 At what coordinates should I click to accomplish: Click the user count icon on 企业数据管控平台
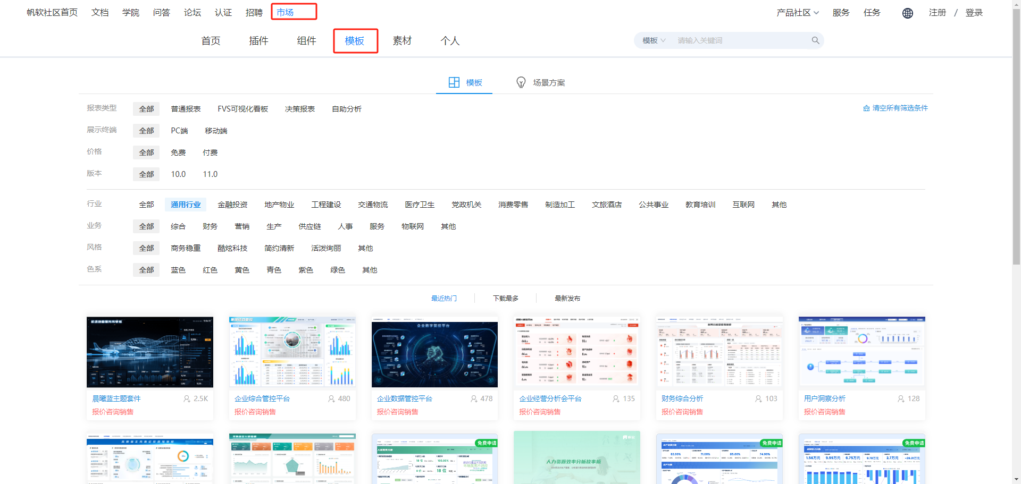pyautogui.click(x=474, y=398)
